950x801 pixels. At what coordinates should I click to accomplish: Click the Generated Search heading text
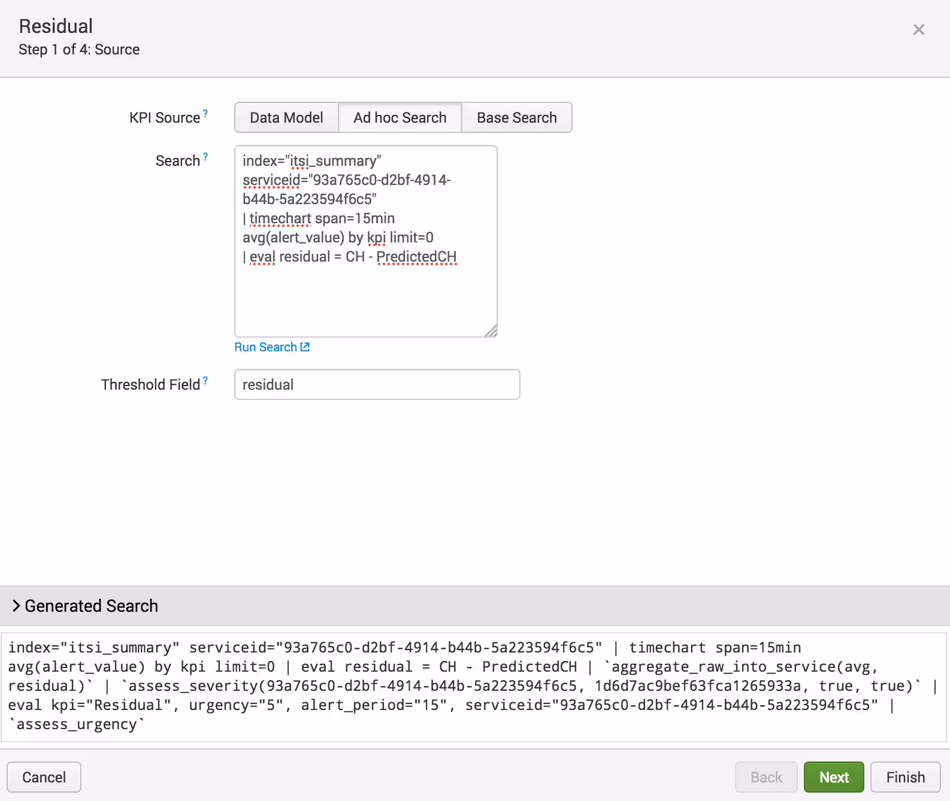click(x=91, y=606)
